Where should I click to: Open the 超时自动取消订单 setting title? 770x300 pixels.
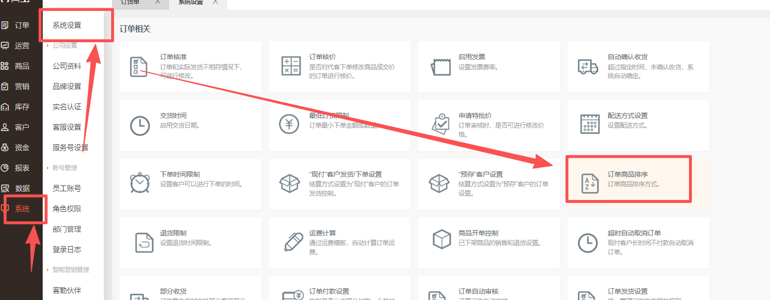tap(634, 233)
